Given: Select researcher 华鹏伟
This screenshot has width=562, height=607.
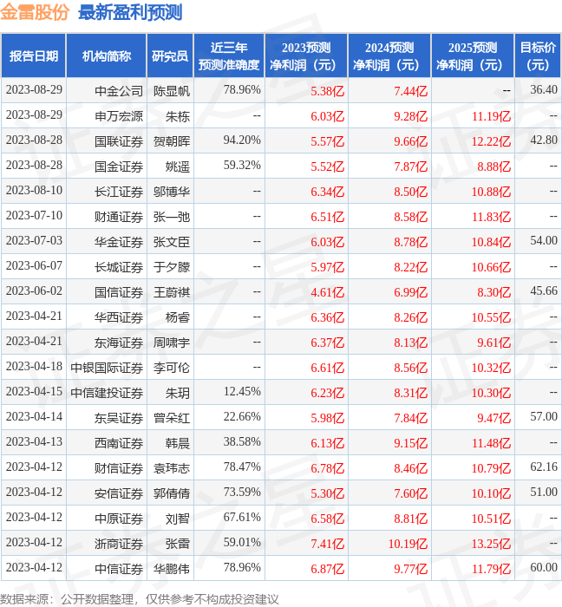Looking at the screenshot, I should (x=172, y=569).
